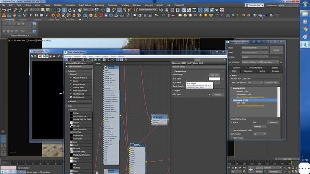Click the Passthrough material button
310x174 pixels.
click(215, 75)
